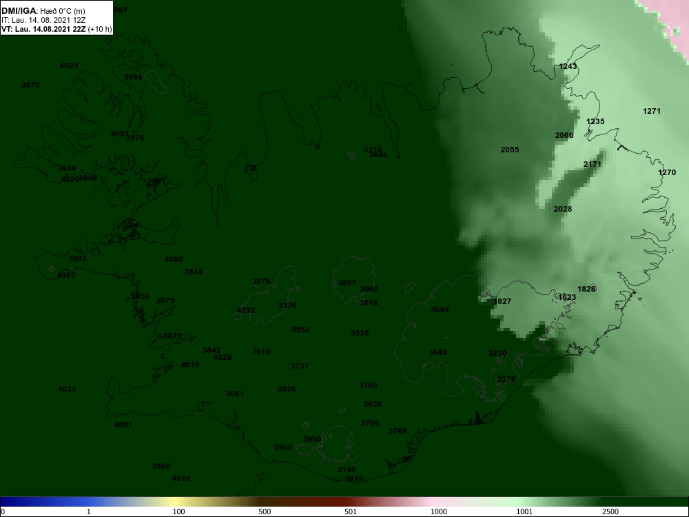Click the value label 3661
This screenshot has height=517, width=689.
pyautogui.click(x=235, y=394)
